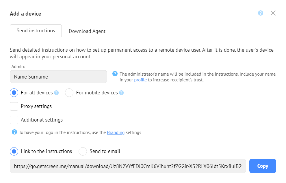Switch to the Send instructions tab
Image resolution: width=286 pixels, height=183 pixels.
point(36,31)
